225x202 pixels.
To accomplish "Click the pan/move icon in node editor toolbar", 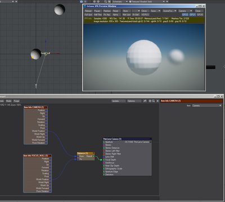I will coord(150,101).
